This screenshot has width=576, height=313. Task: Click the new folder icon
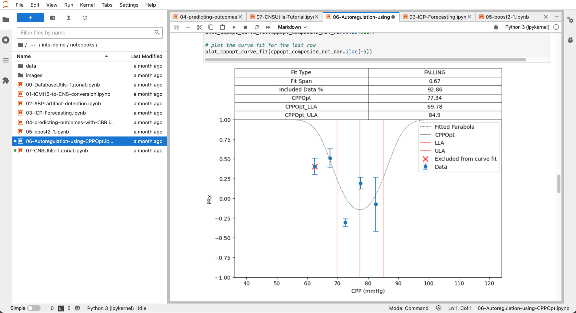[52, 18]
